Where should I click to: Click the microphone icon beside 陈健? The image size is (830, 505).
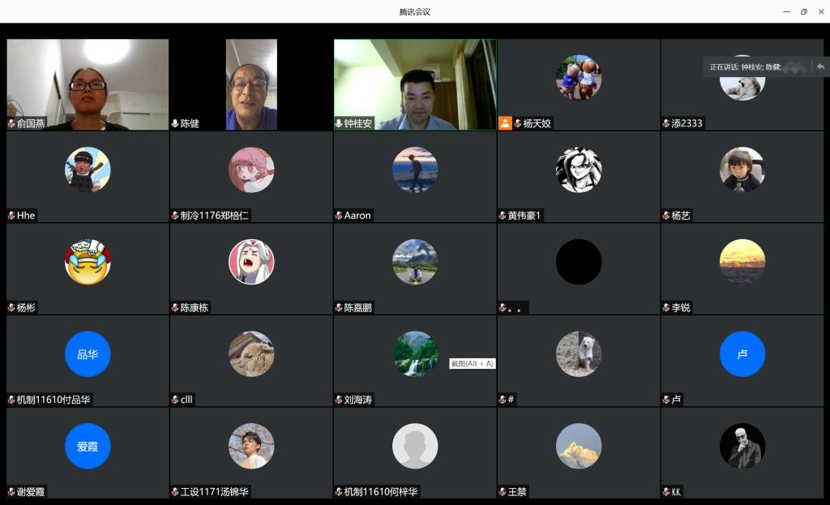[x=175, y=124]
